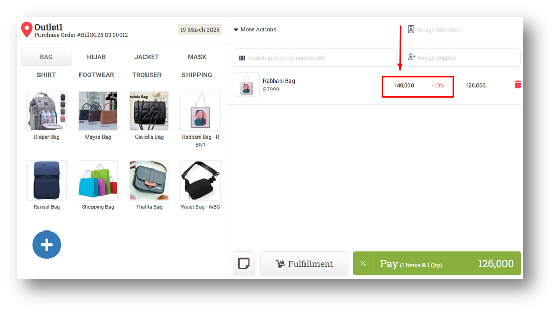Click the blue plus add product button

tap(47, 245)
